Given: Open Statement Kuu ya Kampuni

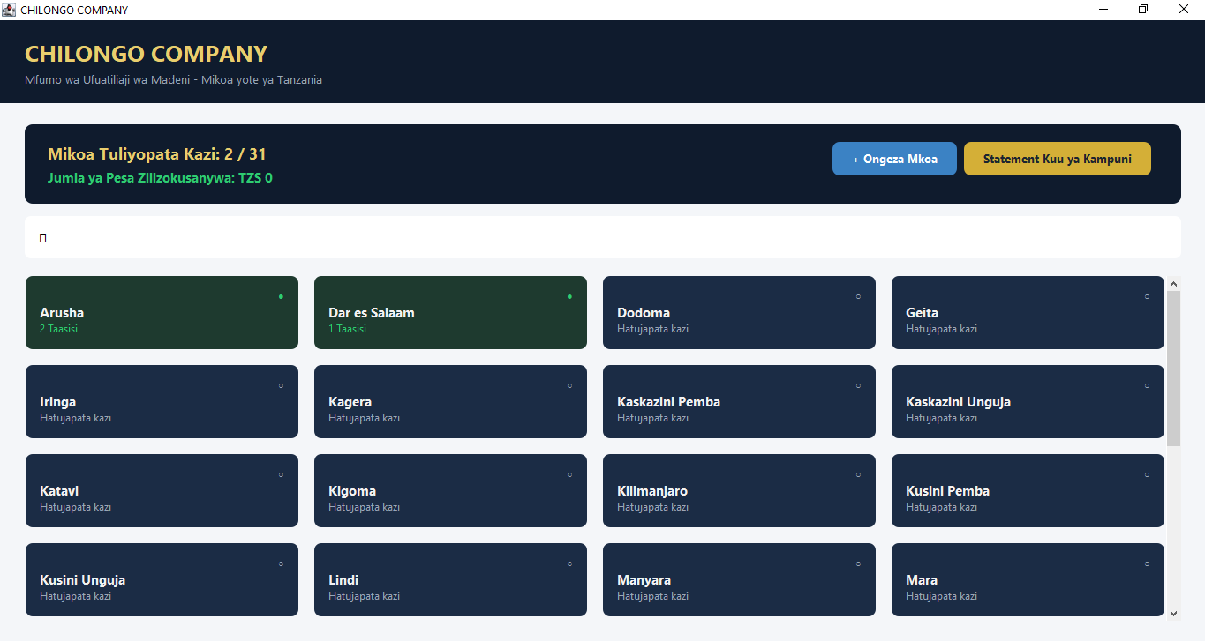Looking at the screenshot, I should (x=1058, y=159).
